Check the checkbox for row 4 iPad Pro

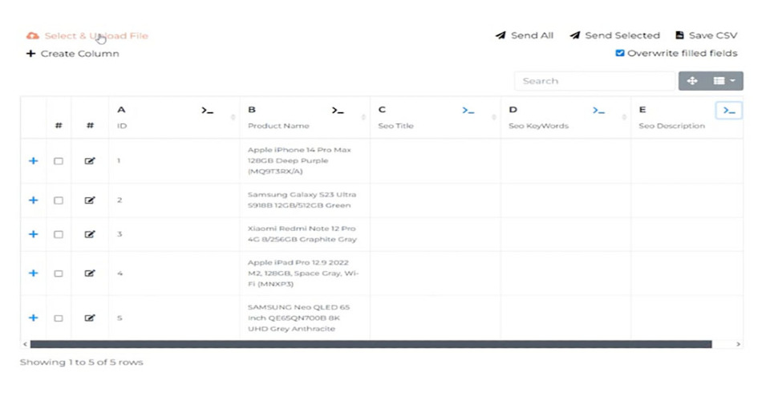[x=59, y=273]
